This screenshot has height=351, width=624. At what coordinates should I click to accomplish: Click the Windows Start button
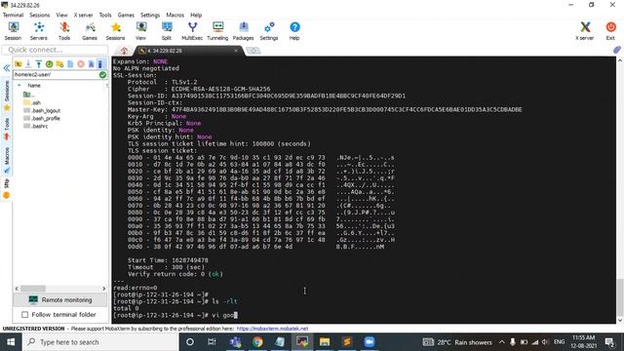(x=11, y=342)
